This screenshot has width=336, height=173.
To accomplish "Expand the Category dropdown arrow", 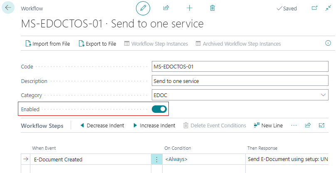I will point(324,95).
